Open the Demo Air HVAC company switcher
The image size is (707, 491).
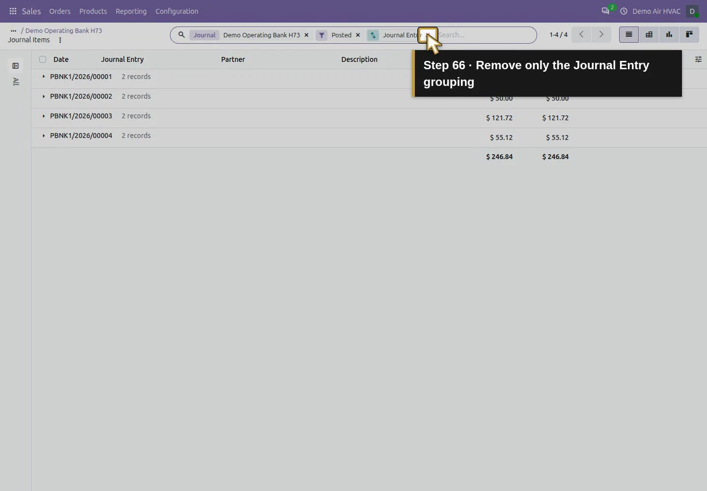click(x=656, y=11)
